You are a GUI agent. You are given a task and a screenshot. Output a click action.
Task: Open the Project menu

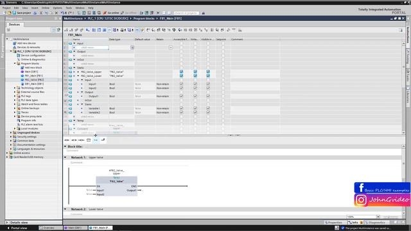(6, 8)
